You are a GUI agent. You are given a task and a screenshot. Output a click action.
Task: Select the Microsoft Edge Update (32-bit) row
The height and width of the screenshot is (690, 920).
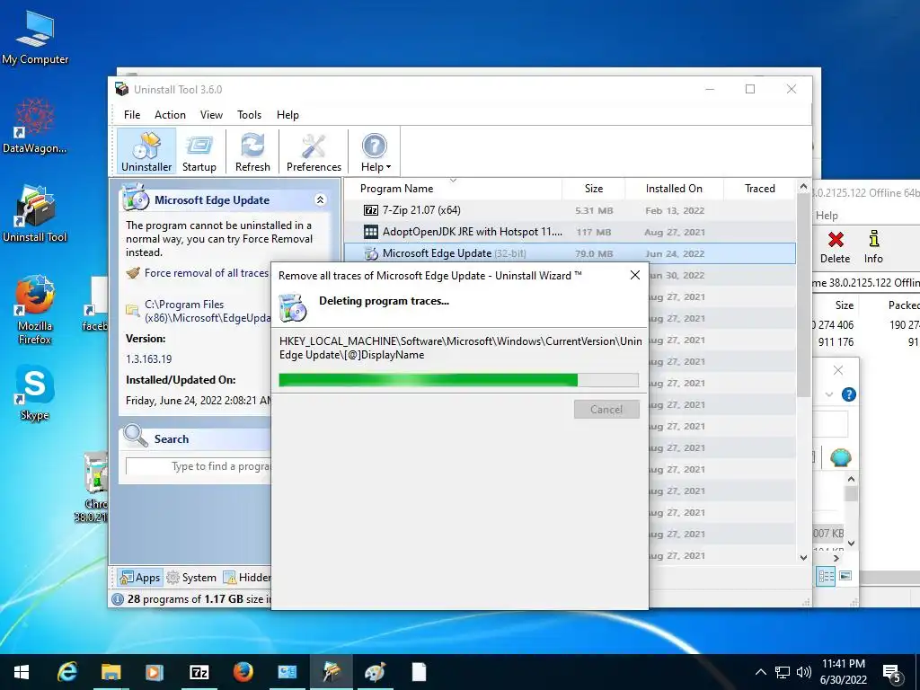coord(570,253)
